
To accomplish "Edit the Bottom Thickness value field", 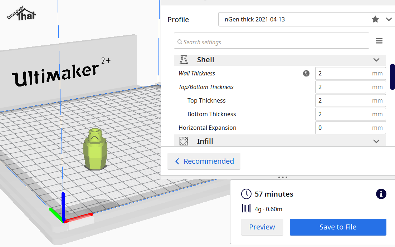I will click(x=350, y=114).
